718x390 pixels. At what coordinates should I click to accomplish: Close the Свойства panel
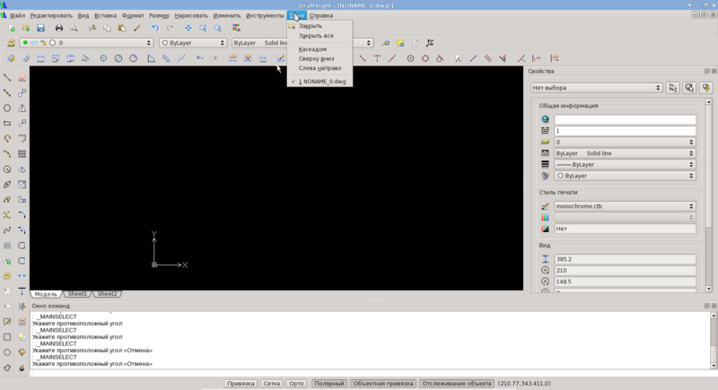pyautogui.click(x=714, y=72)
